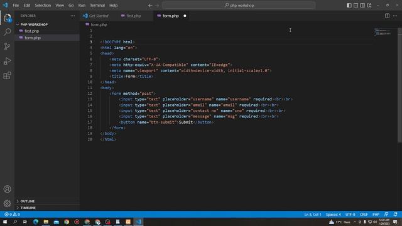Open Task View on the taskbar
402x226 pixels.
(25, 222)
